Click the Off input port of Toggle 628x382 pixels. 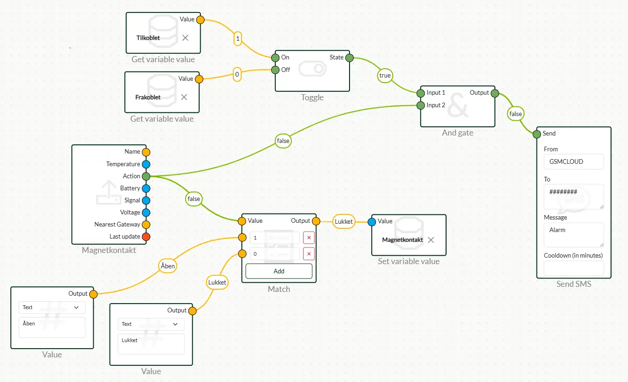click(x=276, y=70)
